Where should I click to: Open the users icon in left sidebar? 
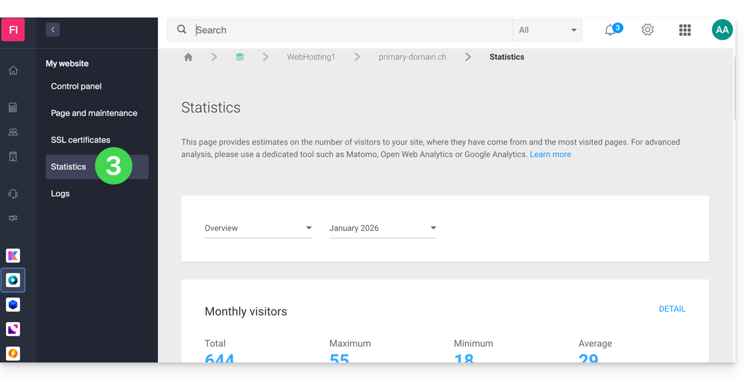[13, 132]
